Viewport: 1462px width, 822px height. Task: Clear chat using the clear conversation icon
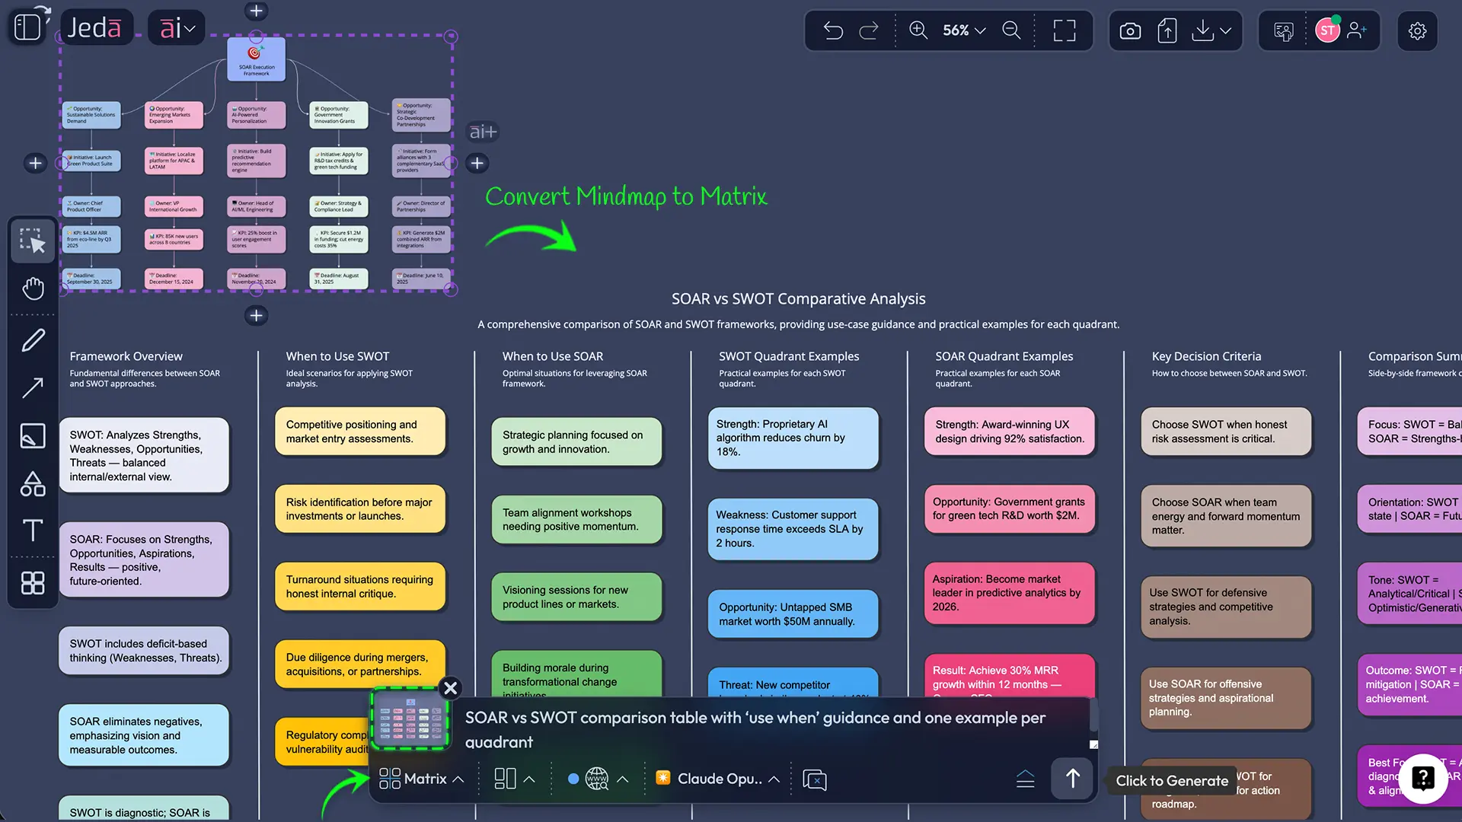coord(815,779)
